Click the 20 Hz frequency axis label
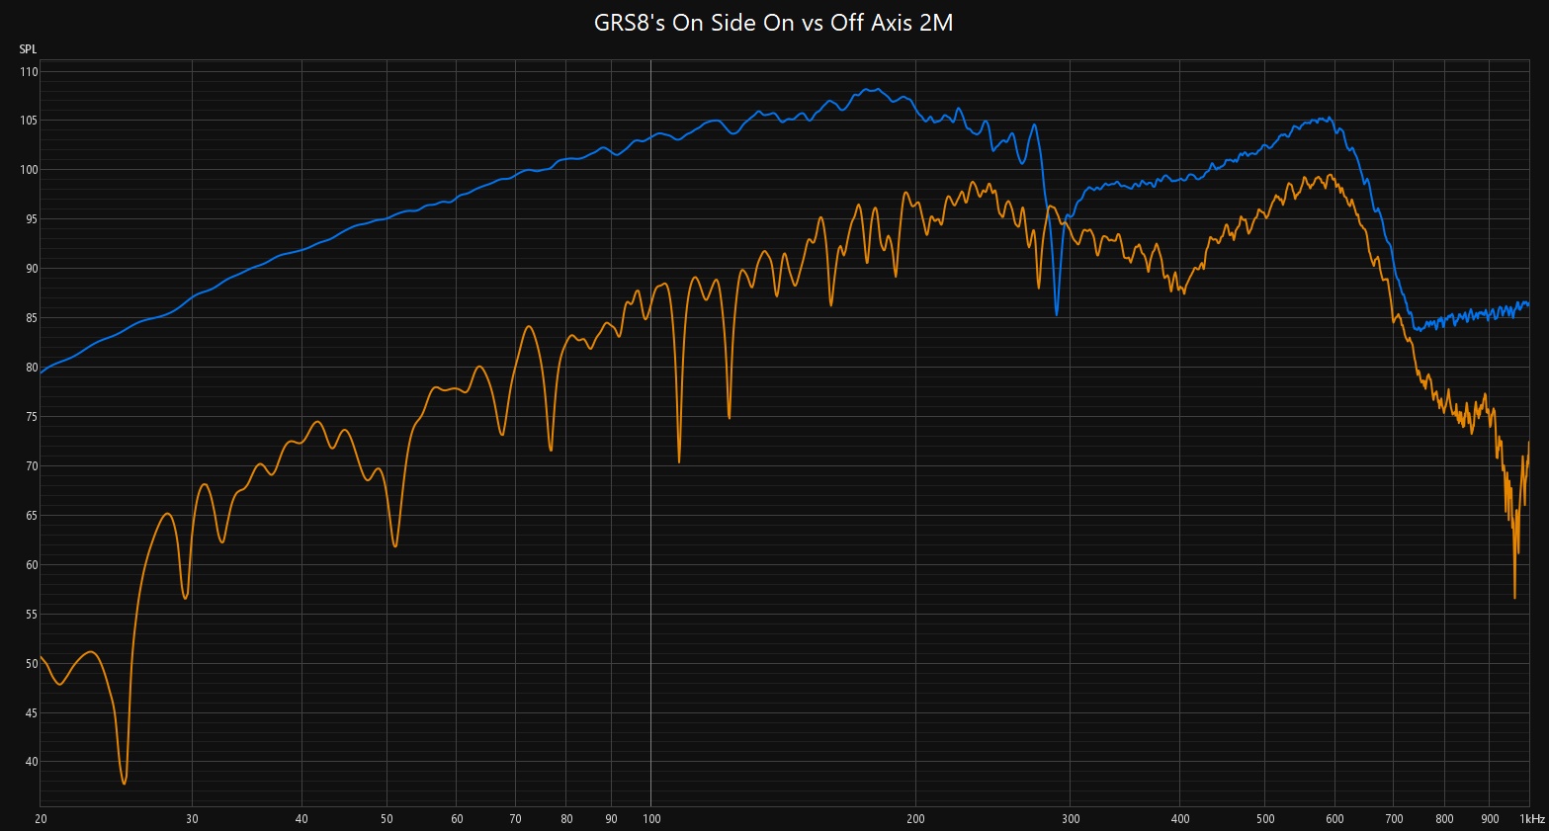The height and width of the screenshot is (831, 1549). (x=41, y=819)
